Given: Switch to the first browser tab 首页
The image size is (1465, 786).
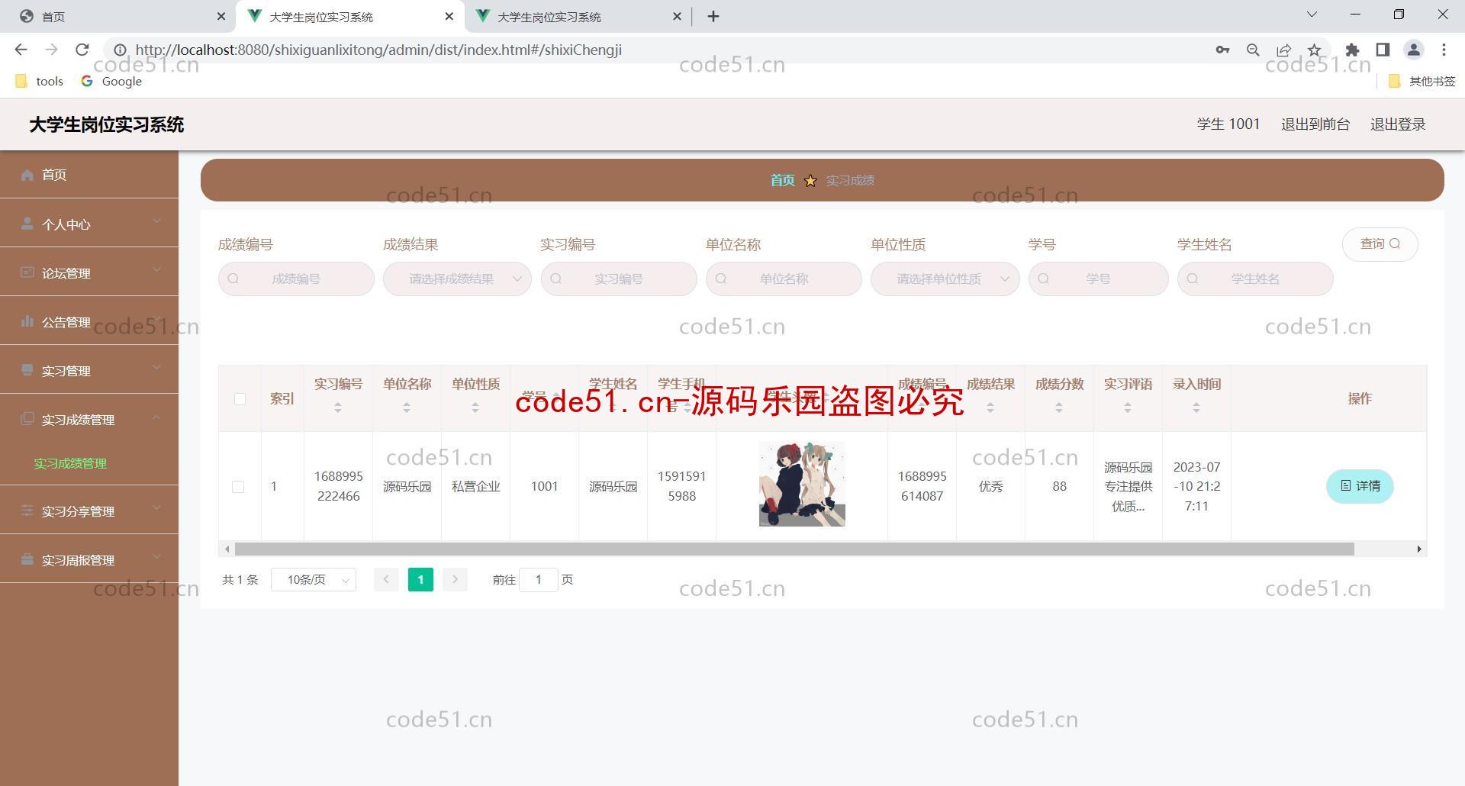Looking at the screenshot, I should 118,16.
